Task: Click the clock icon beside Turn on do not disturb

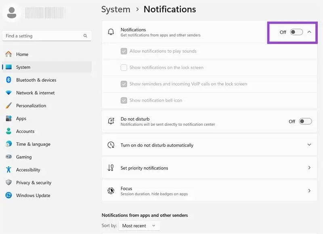Action: pos(111,145)
